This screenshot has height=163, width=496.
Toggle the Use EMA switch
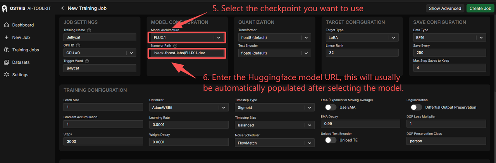(x=331, y=107)
